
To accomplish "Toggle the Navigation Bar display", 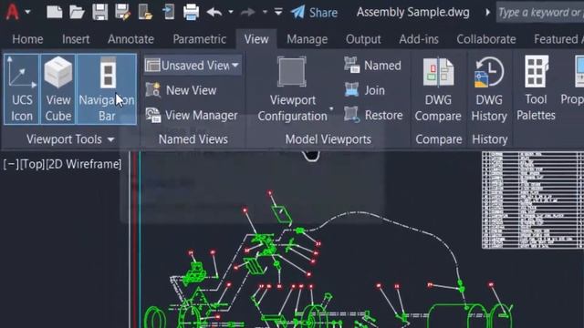I will (x=107, y=89).
